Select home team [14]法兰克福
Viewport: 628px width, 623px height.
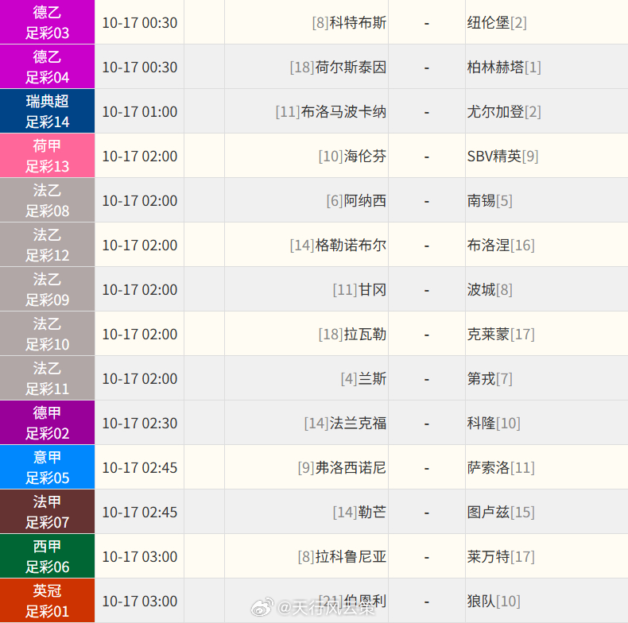(x=345, y=423)
